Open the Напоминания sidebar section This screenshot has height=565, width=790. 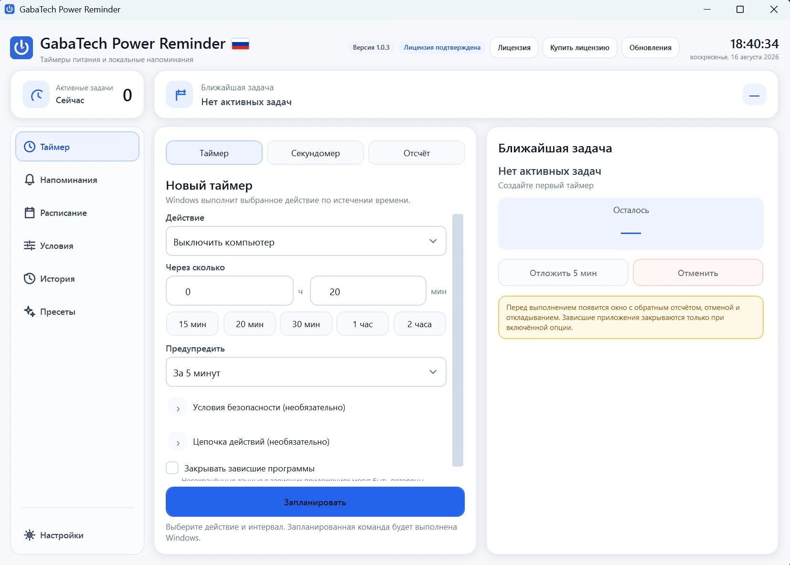[77, 180]
